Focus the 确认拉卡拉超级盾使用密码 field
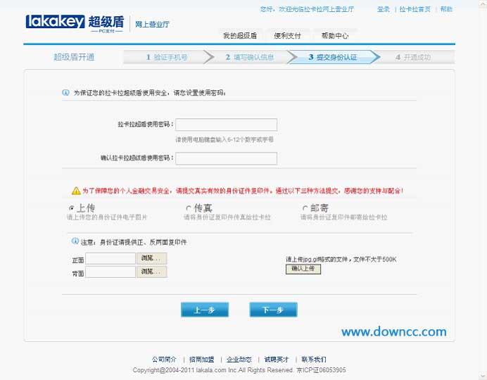This screenshot has width=487, height=380. (x=226, y=158)
